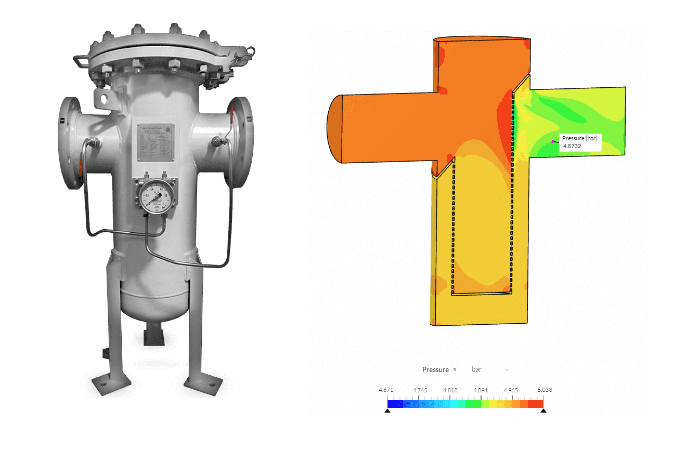The image size is (673, 450).
Task: Select the Pressure [bar] 4.8732 probe label
Action: pyautogui.click(x=579, y=142)
